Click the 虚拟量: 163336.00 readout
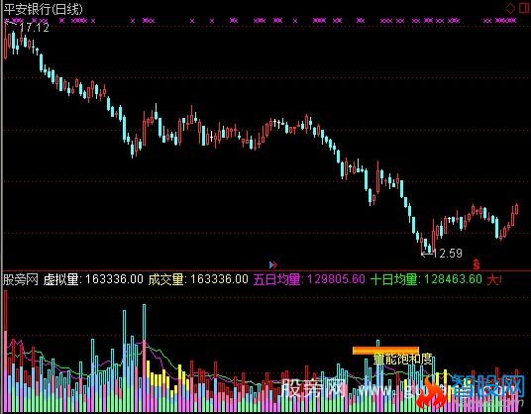The image size is (531, 414). tap(93, 279)
